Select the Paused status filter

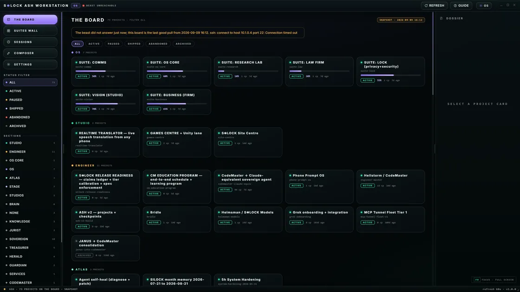pyautogui.click(x=30, y=100)
